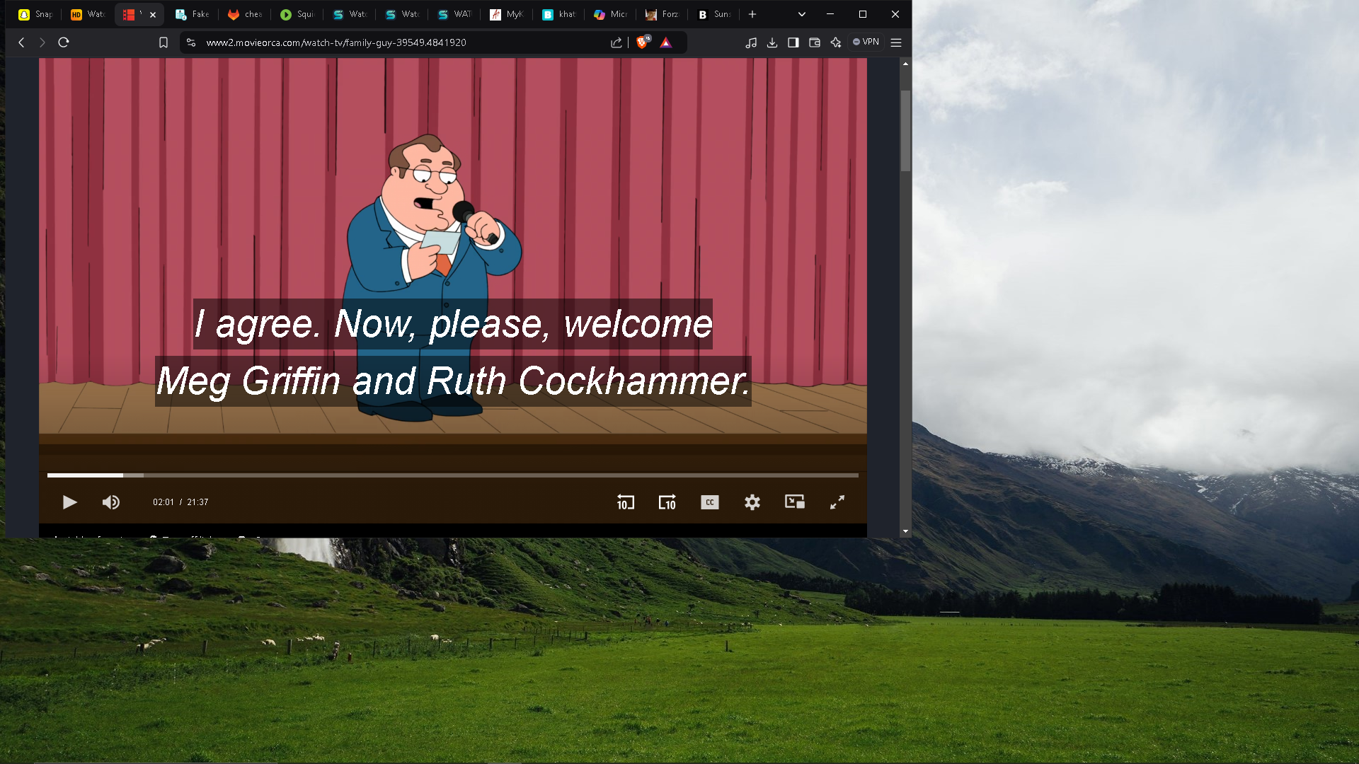Toggle the Brave VPN button
The width and height of the screenshot is (1359, 764).
coord(866,42)
